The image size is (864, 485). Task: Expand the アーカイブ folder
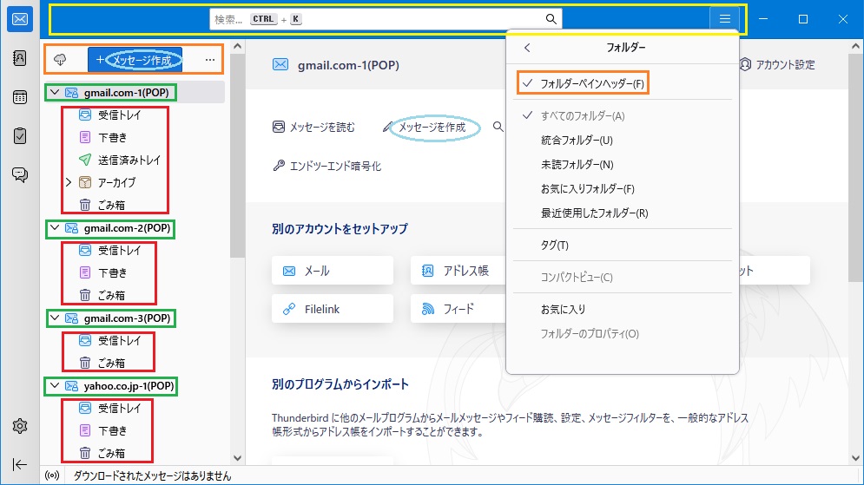(69, 183)
